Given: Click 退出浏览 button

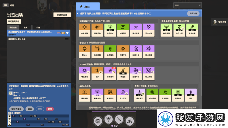Looking at the screenshot, I should pyautogui.click(x=193, y=13).
